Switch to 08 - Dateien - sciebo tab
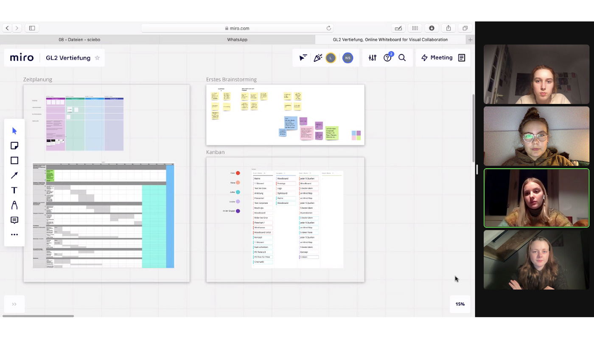Viewport: 594px width, 339px height. pos(79,40)
